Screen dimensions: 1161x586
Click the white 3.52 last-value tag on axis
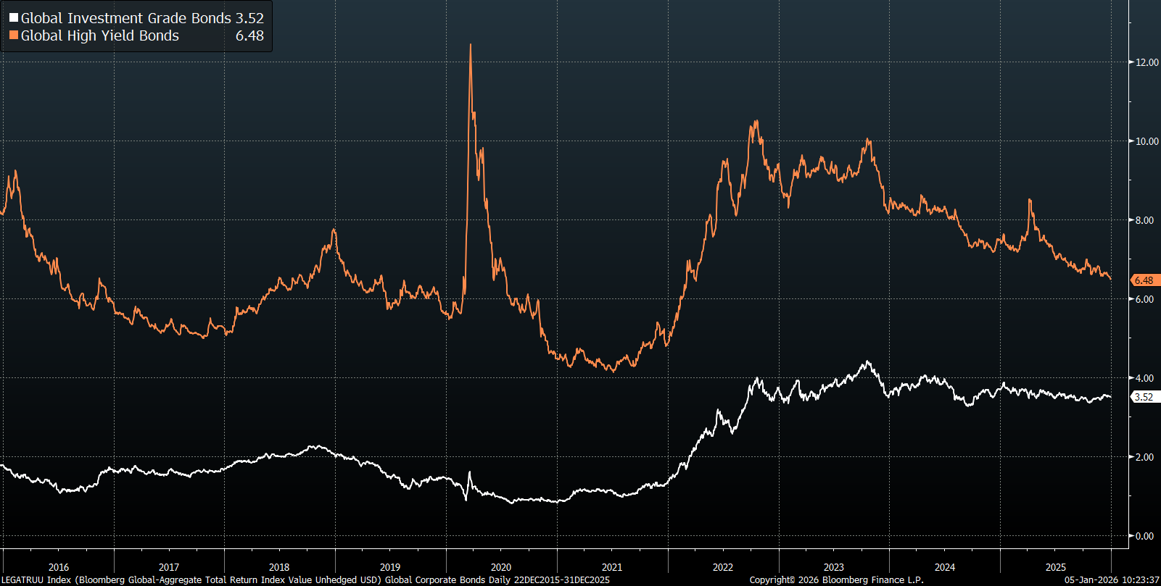(x=1144, y=397)
